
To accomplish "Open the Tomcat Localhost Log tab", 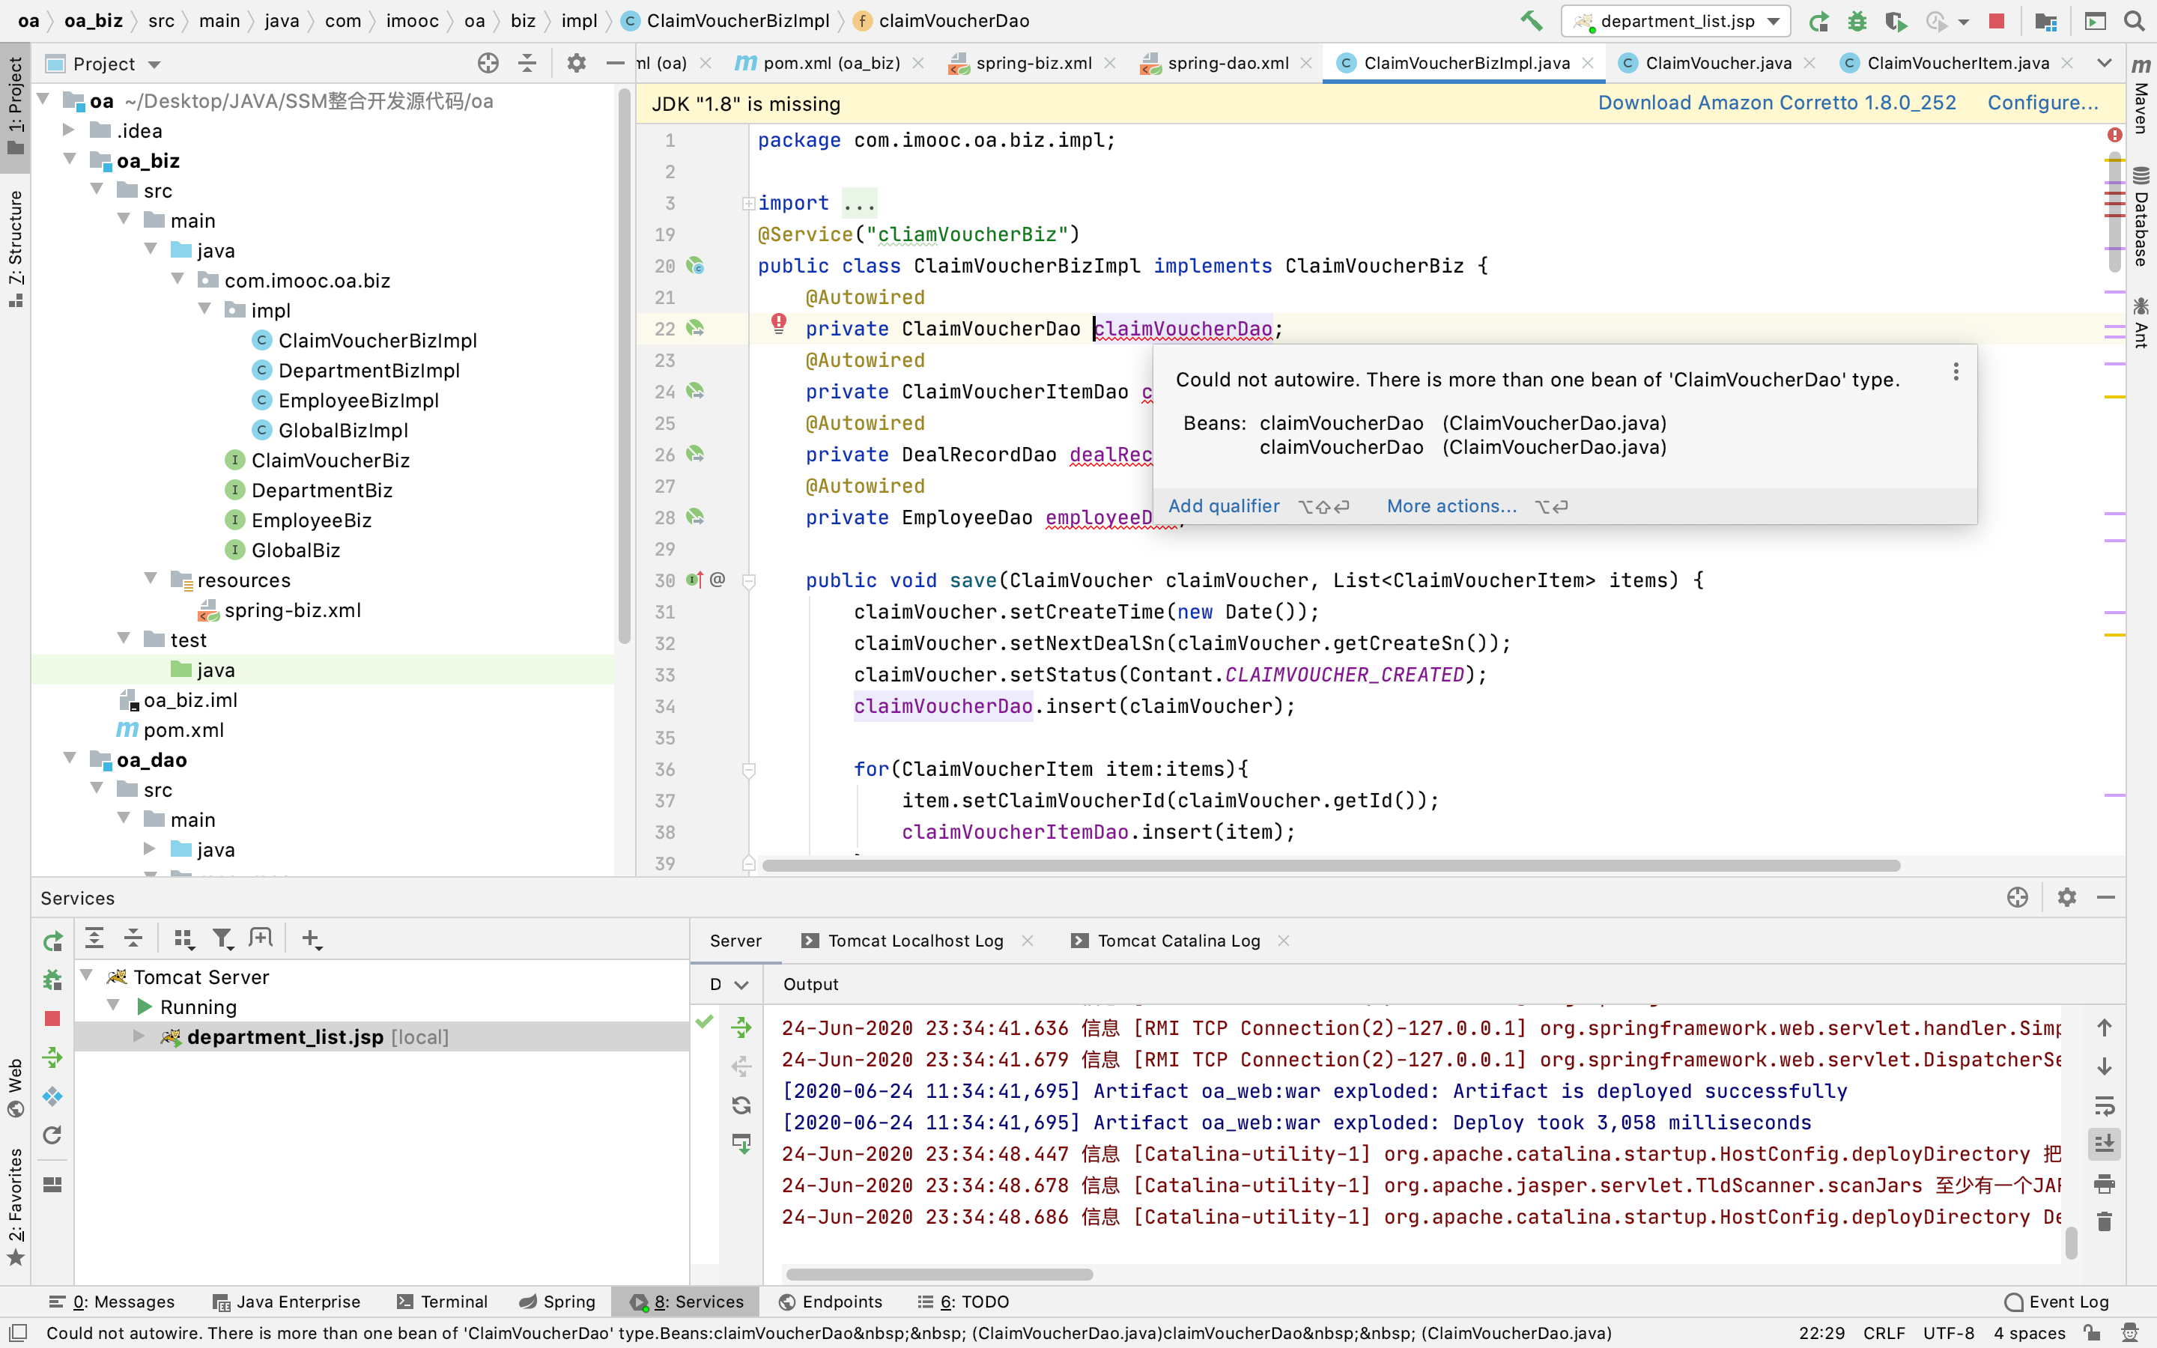I will tap(915, 941).
